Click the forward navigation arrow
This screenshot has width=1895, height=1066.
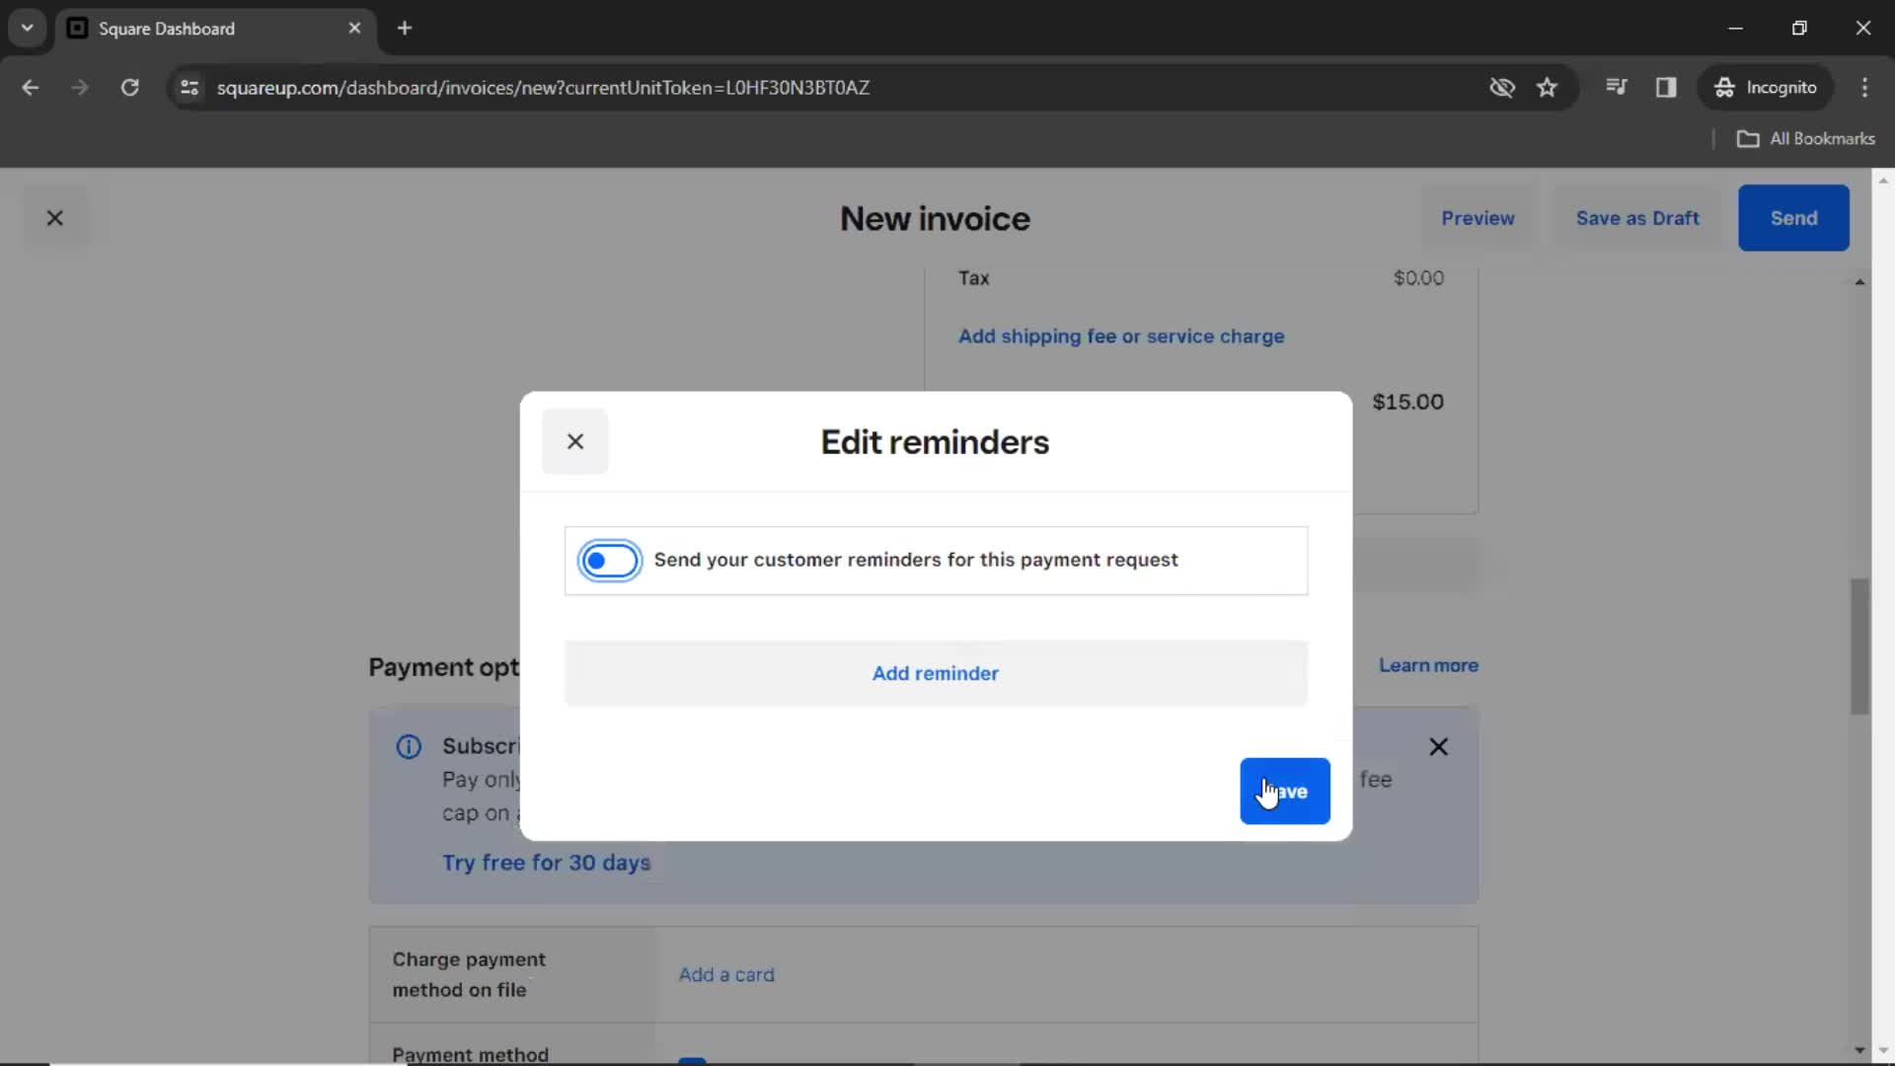(x=79, y=87)
